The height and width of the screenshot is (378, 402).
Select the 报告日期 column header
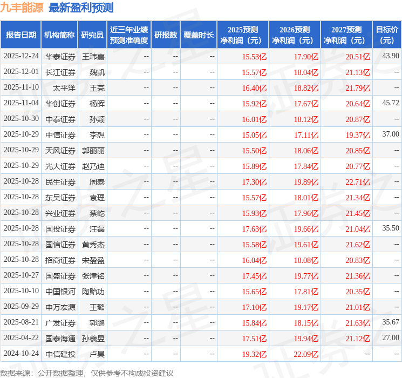(x=21, y=35)
